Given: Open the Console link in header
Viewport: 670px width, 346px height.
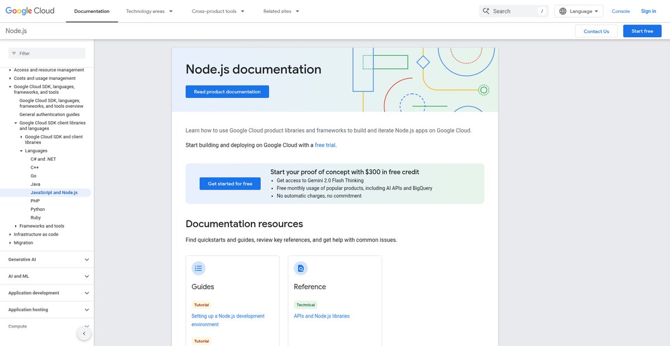Looking at the screenshot, I should pos(621,11).
